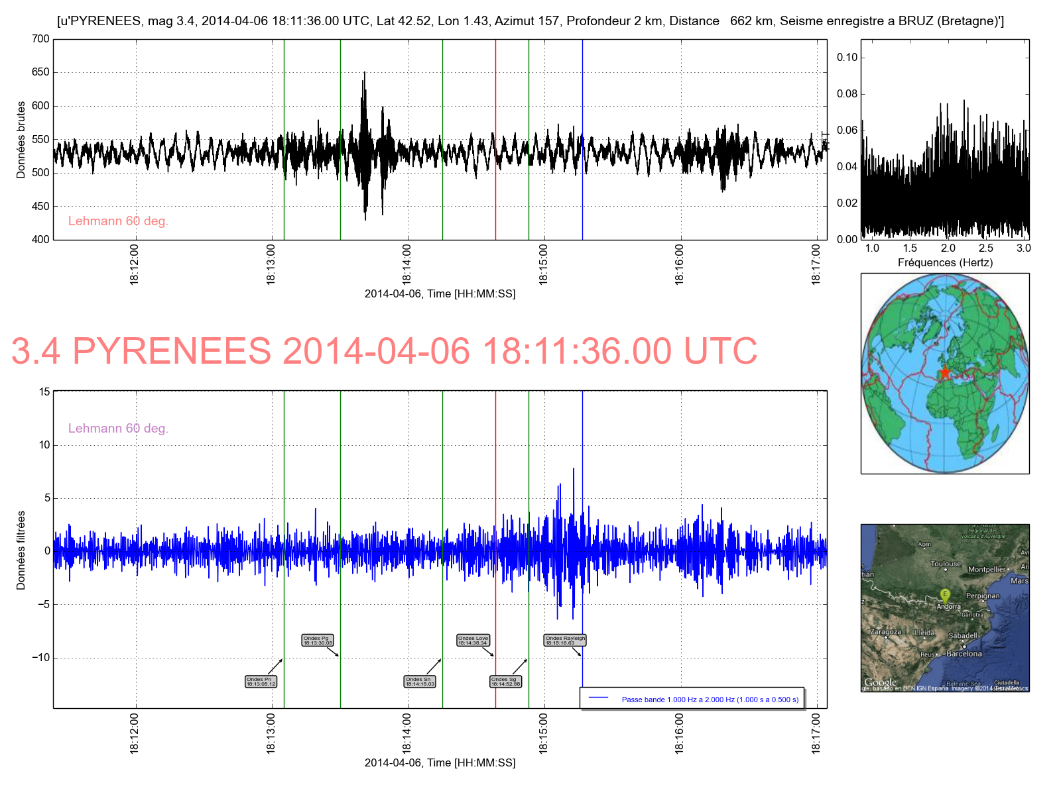The width and height of the screenshot is (1061, 787).
Task: Click the green epicenter pin near Andorra
Action: [945, 594]
